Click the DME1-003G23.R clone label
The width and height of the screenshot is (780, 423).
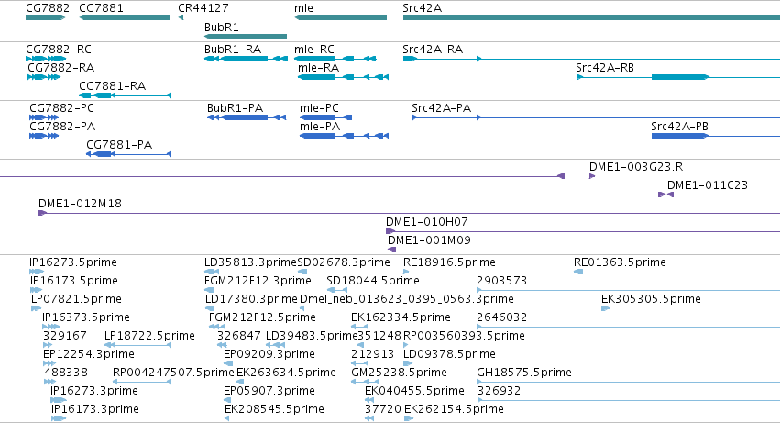click(636, 167)
